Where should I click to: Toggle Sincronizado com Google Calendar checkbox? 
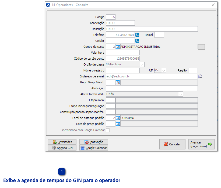click(108, 130)
